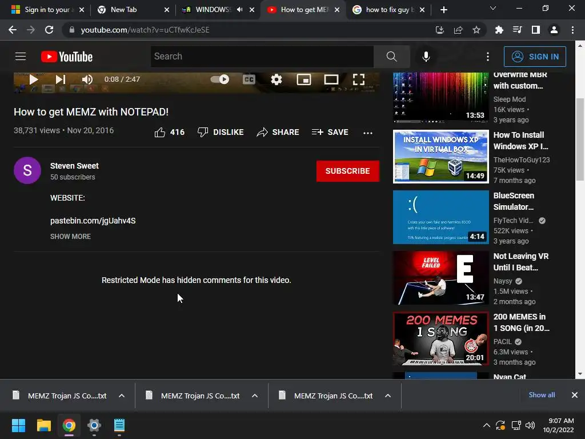585x439 pixels.
Task: Switch to theater mode
Action: [x=331, y=79]
